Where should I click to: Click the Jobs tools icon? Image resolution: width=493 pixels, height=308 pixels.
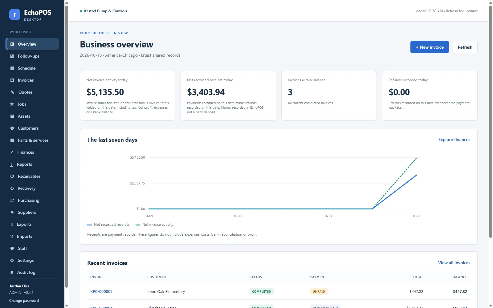tap(12, 104)
